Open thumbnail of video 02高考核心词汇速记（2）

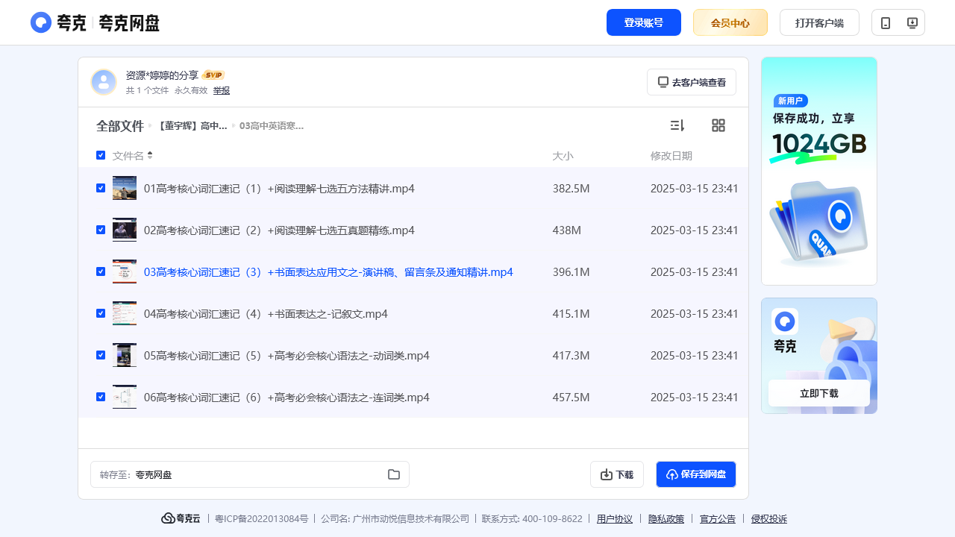coord(125,230)
